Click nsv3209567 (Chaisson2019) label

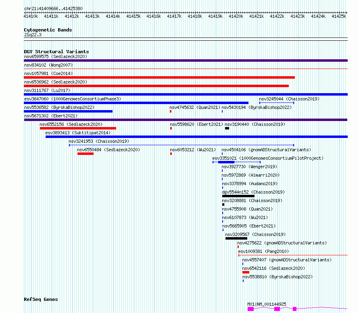click(255, 234)
